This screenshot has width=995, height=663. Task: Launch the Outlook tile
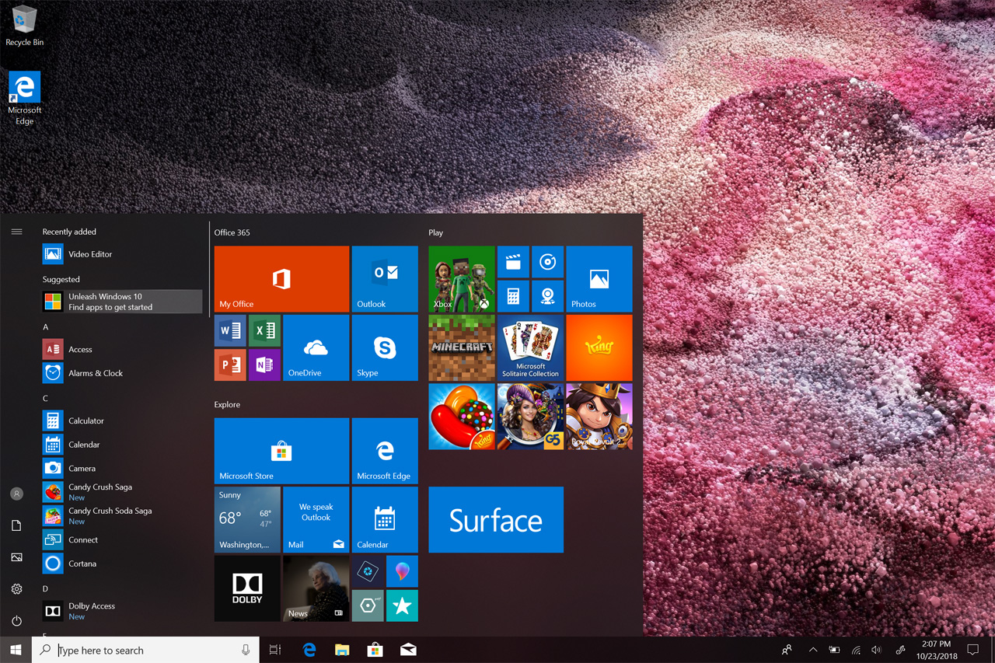coord(385,279)
